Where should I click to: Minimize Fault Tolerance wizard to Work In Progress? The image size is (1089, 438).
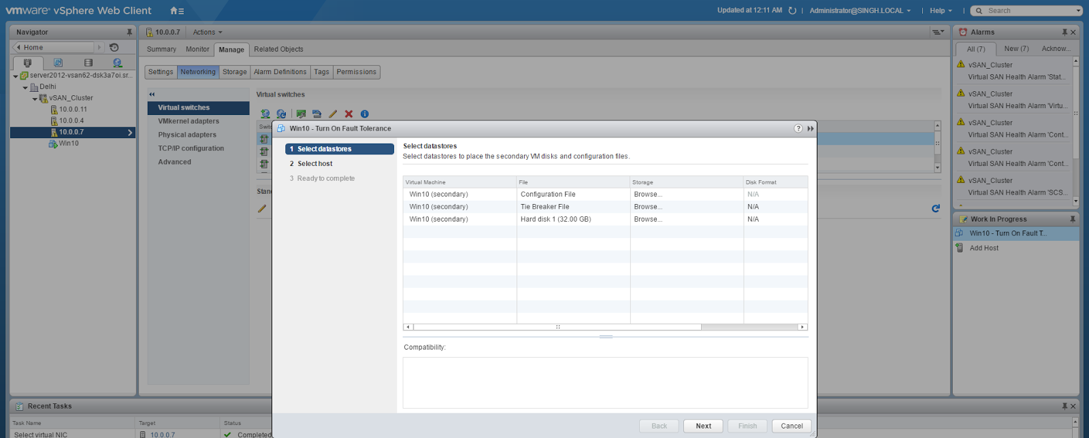point(811,129)
